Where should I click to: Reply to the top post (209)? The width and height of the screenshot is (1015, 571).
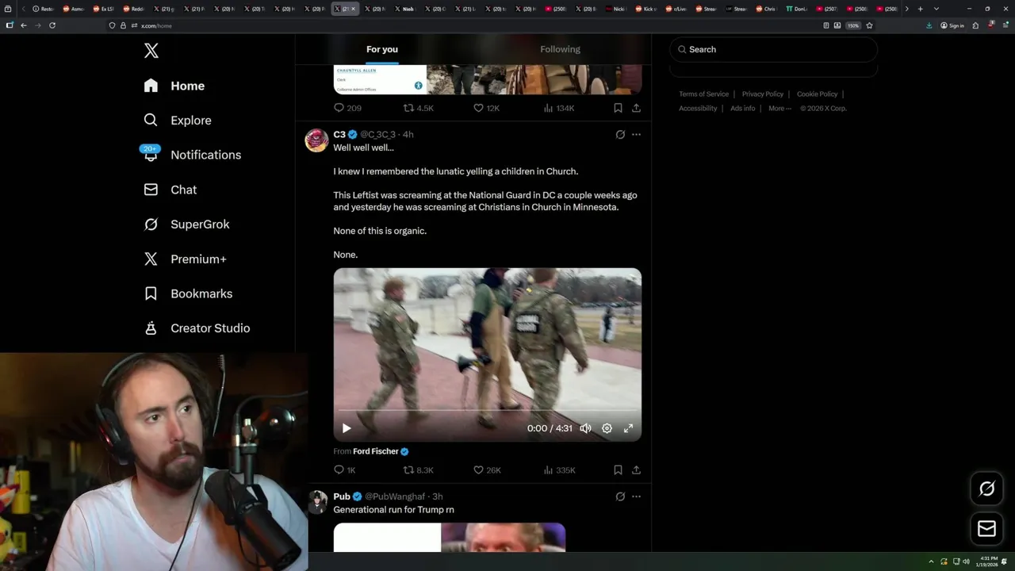(x=347, y=108)
